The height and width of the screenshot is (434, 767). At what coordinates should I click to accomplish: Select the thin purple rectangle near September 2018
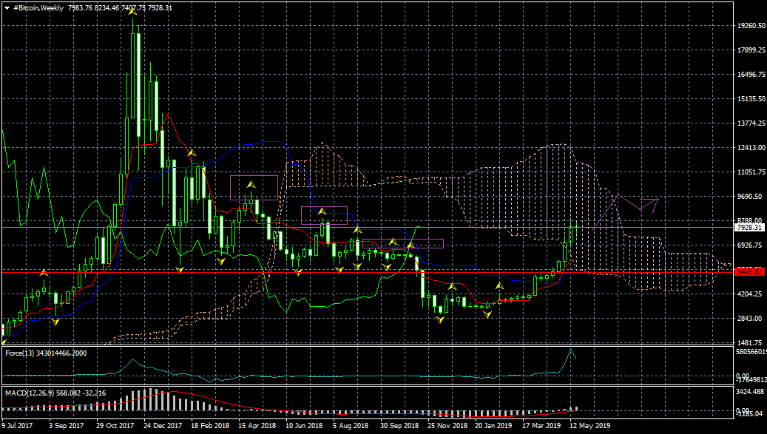click(424, 243)
